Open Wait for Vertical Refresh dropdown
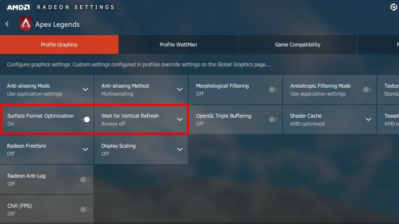 pos(180,119)
